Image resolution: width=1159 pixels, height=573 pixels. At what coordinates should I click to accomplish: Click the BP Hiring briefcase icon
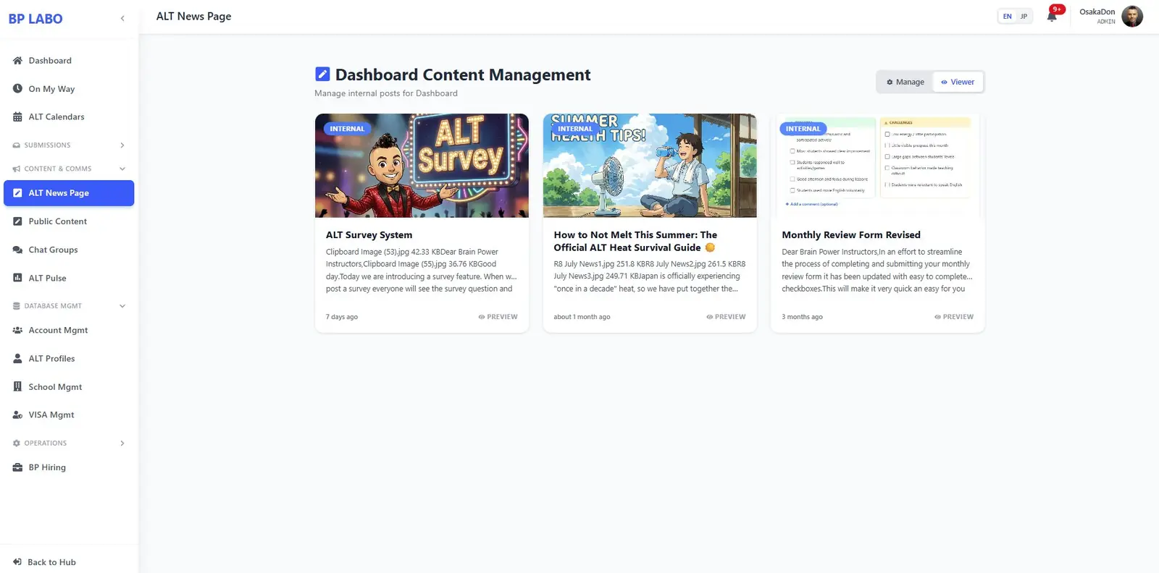(17, 467)
